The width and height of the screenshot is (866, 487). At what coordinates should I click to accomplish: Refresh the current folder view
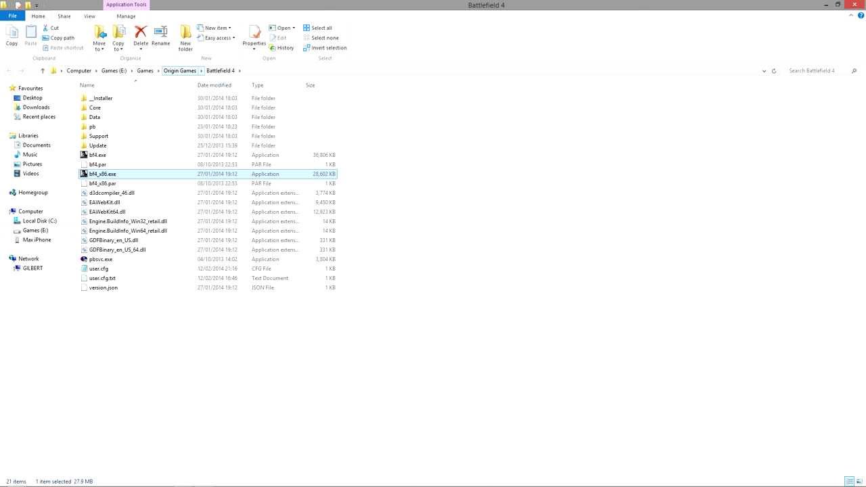click(x=774, y=70)
